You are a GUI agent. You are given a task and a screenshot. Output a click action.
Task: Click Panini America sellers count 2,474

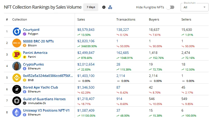[x=186, y=53]
